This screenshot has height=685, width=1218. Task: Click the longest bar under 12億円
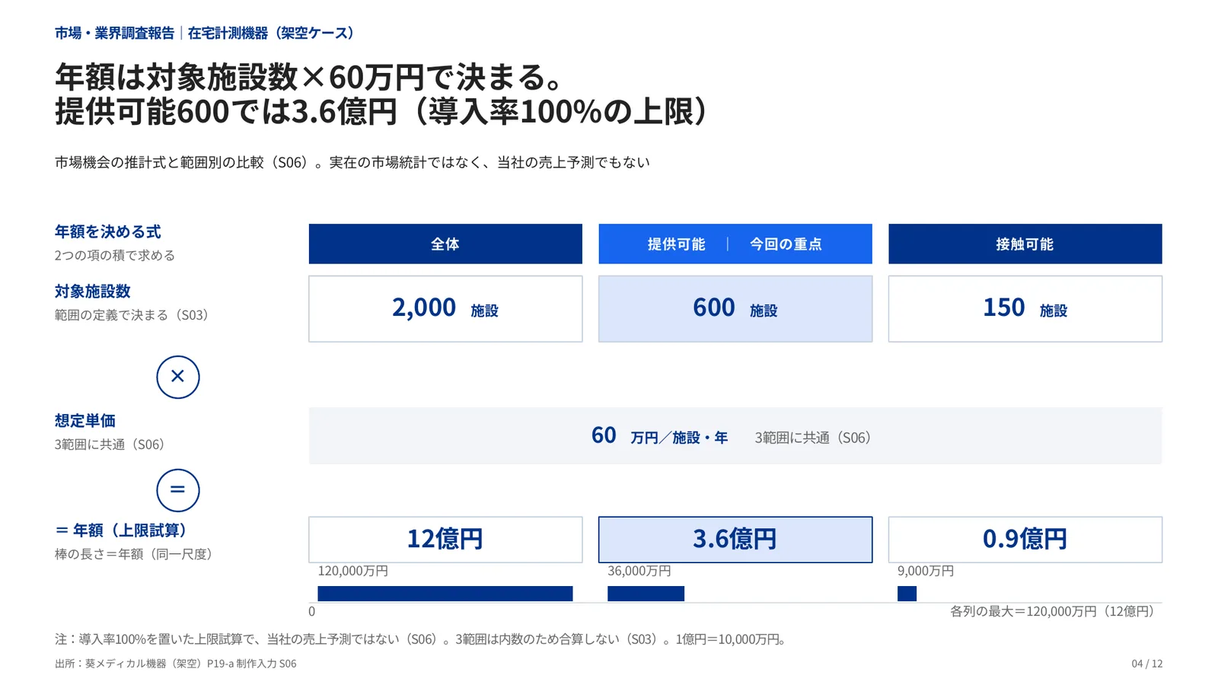pos(445,594)
